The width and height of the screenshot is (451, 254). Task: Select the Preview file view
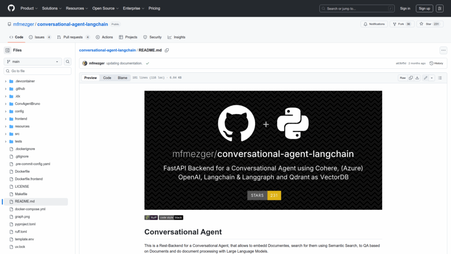tap(90, 78)
